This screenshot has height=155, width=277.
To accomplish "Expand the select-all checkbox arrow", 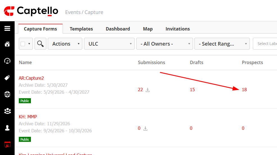I will coord(29,44).
